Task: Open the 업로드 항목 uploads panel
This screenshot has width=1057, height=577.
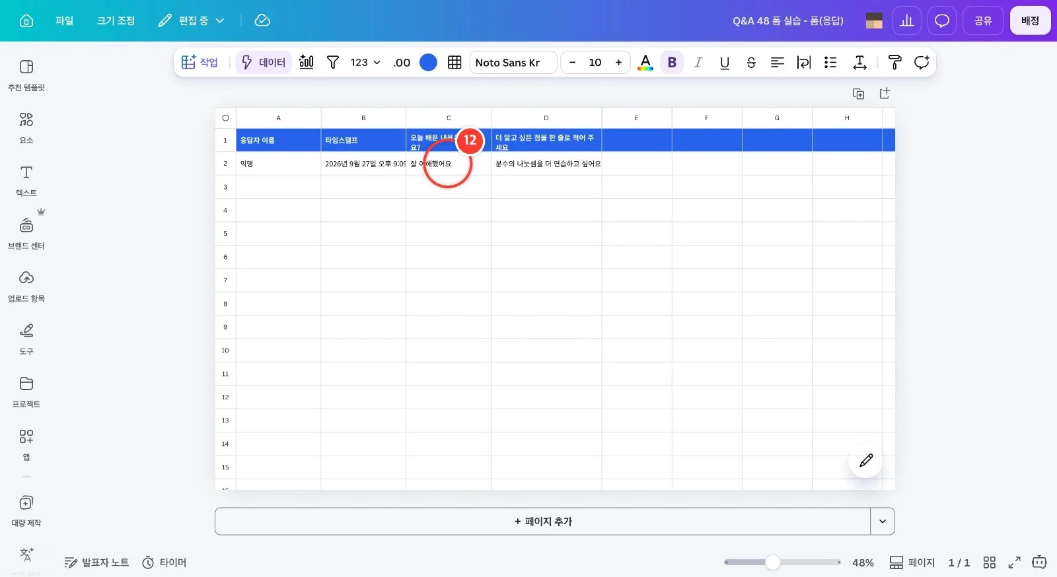Action: 26,287
